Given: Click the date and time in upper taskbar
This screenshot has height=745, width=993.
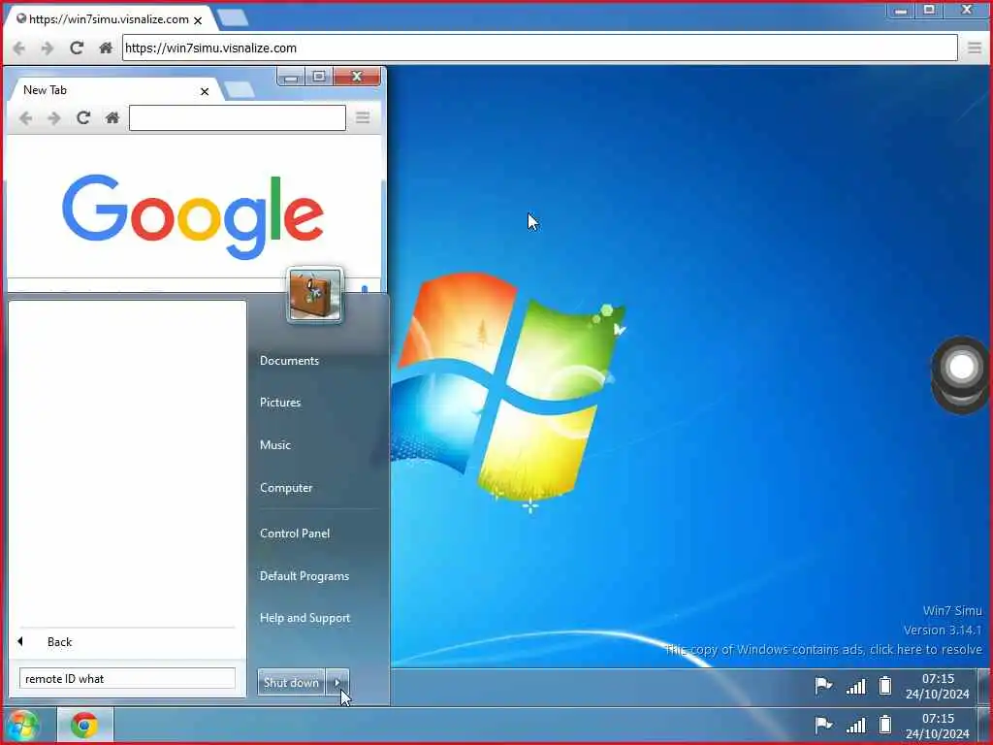Looking at the screenshot, I should [938, 686].
